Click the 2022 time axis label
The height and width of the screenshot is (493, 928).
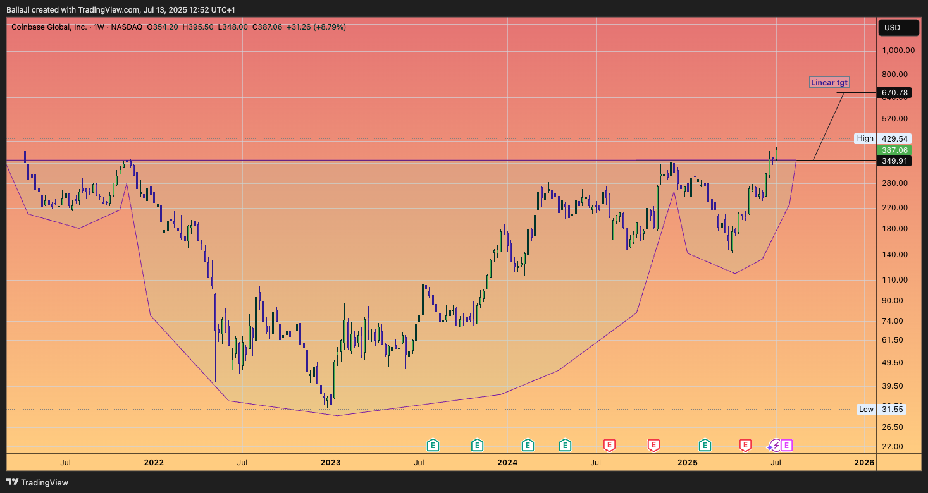154,463
